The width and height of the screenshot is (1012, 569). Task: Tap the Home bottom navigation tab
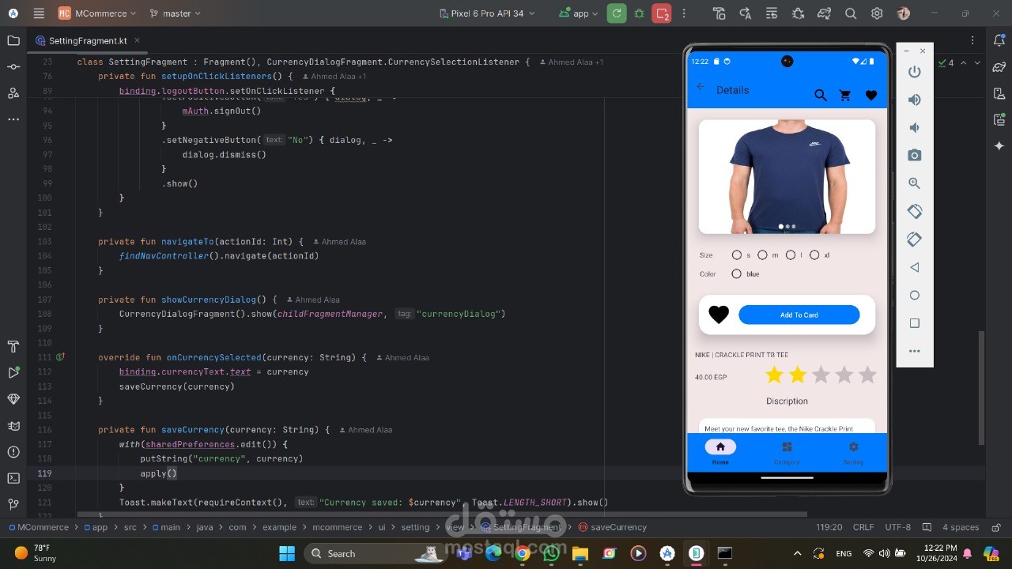click(x=720, y=452)
